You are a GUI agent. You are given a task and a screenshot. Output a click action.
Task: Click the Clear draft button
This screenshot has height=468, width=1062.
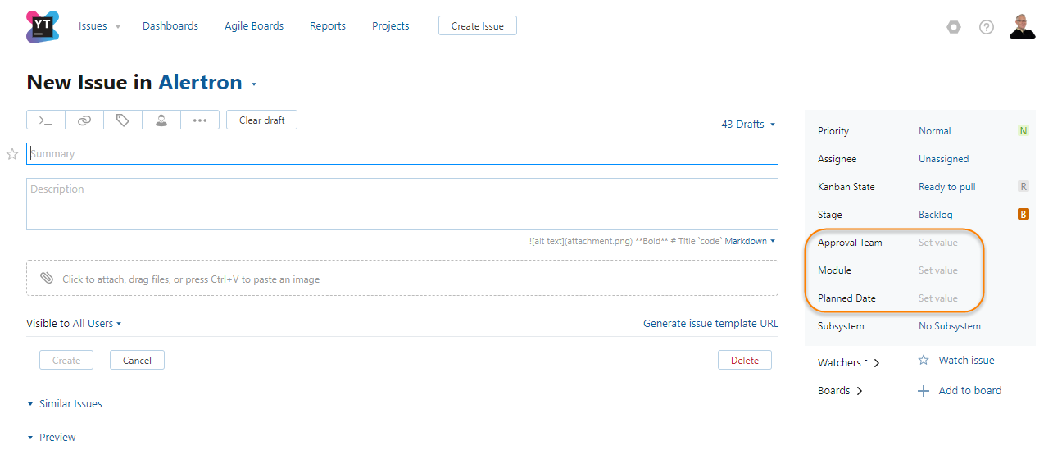(x=262, y=120)
